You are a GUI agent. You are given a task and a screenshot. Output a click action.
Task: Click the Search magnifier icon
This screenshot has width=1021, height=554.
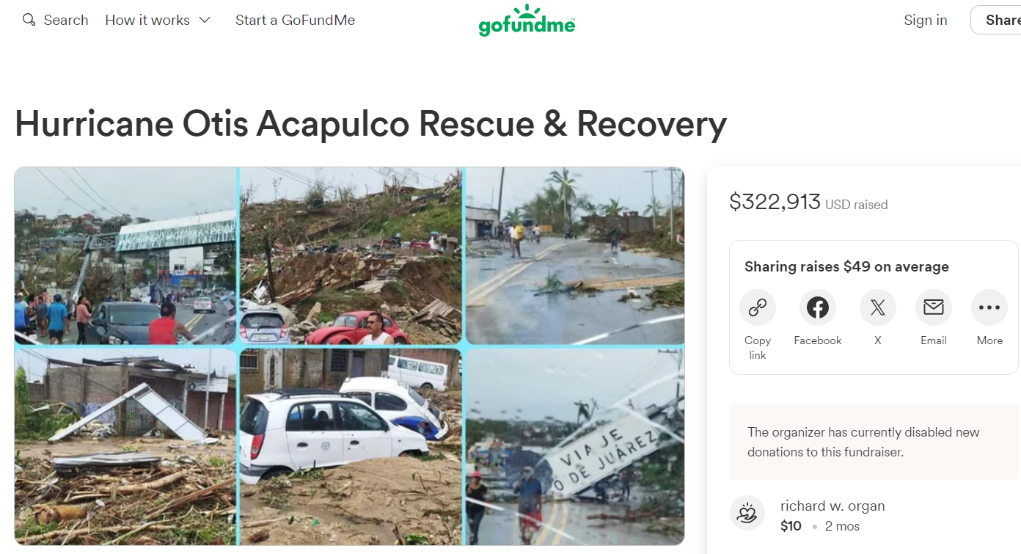click(29, 20)
